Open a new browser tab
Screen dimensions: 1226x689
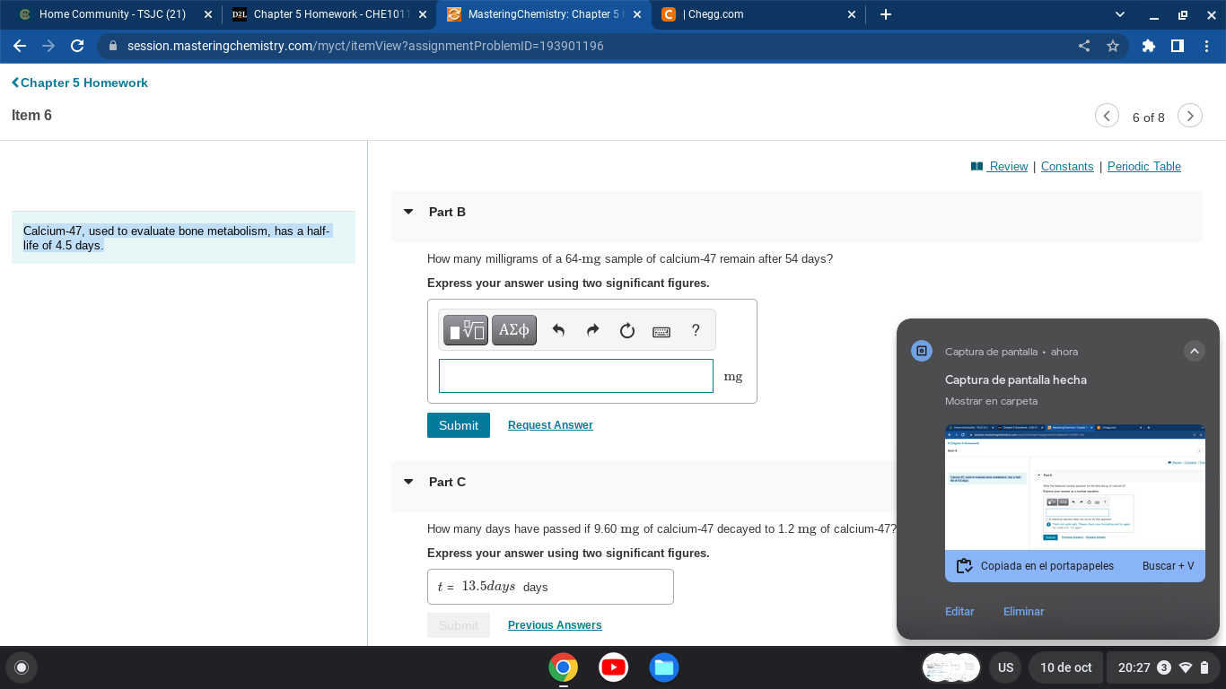click(x=886, y=14)
